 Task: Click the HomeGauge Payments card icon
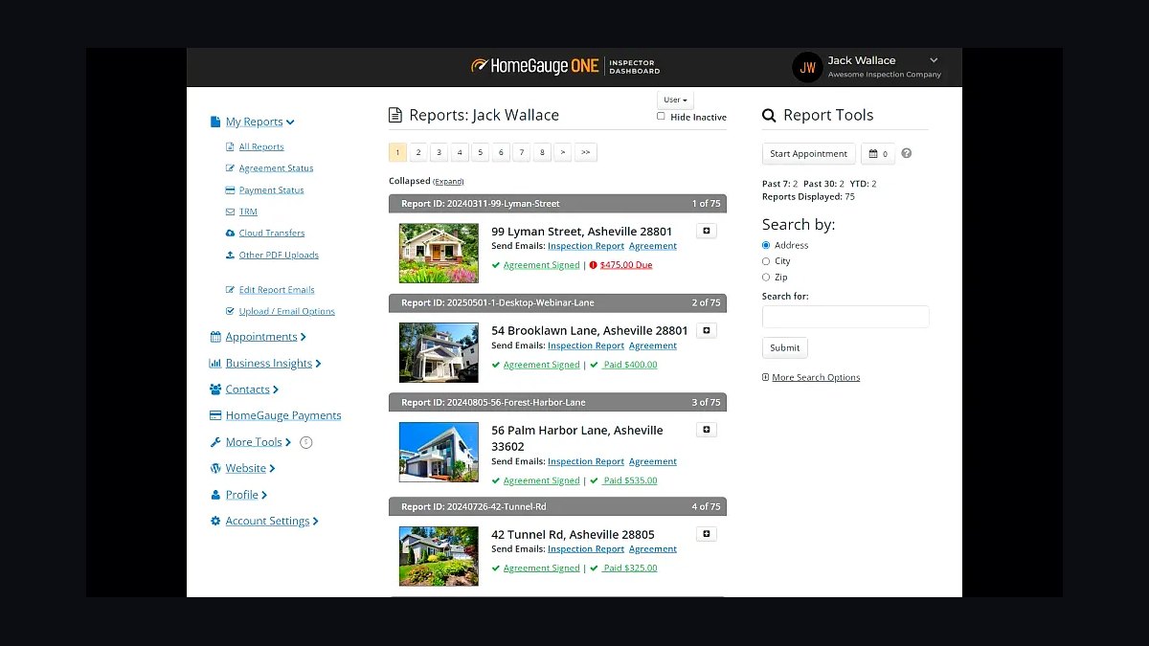(x=215, y=415)
